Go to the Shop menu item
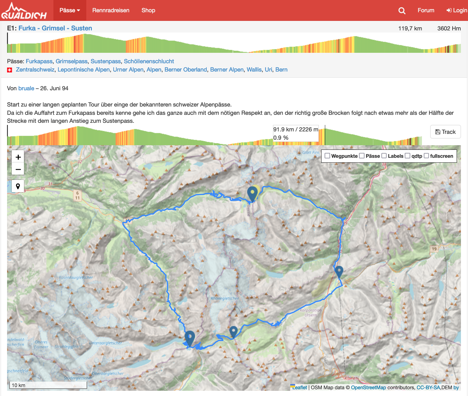The image size is (468, 396). (x=148, y=10)
